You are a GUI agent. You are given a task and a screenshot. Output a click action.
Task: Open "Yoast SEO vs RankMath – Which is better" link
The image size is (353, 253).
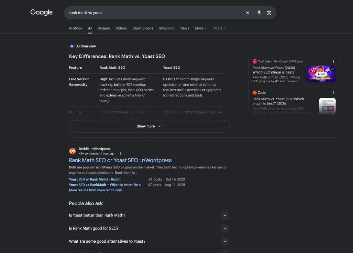pos(106,185)
